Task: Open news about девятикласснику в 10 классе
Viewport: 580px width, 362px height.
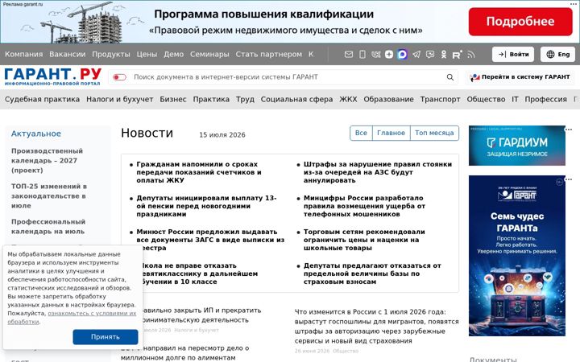Action: (x=199, y=274)
